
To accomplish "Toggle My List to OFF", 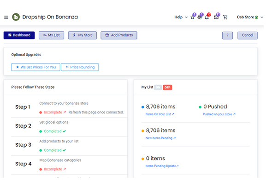I will click(167, 87).
